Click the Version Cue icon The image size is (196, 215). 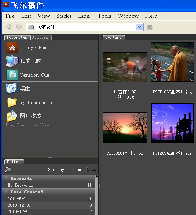pos(12,75)
